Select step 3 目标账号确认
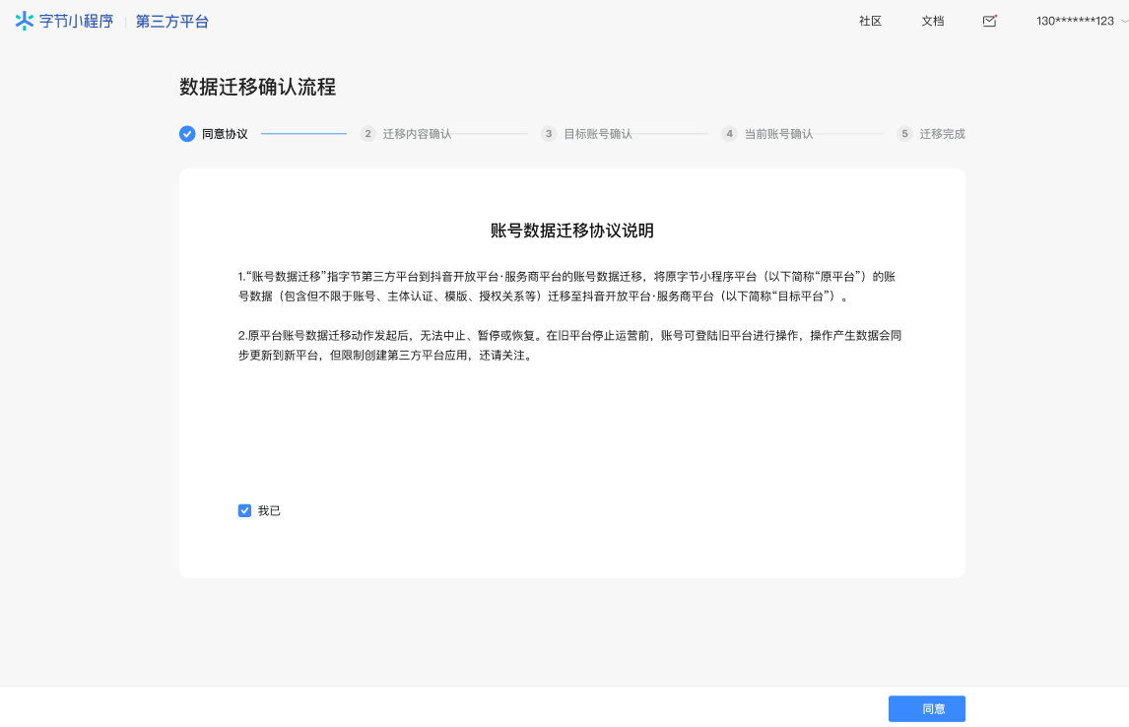1129x727 pixels. click(x=587, y=134)
